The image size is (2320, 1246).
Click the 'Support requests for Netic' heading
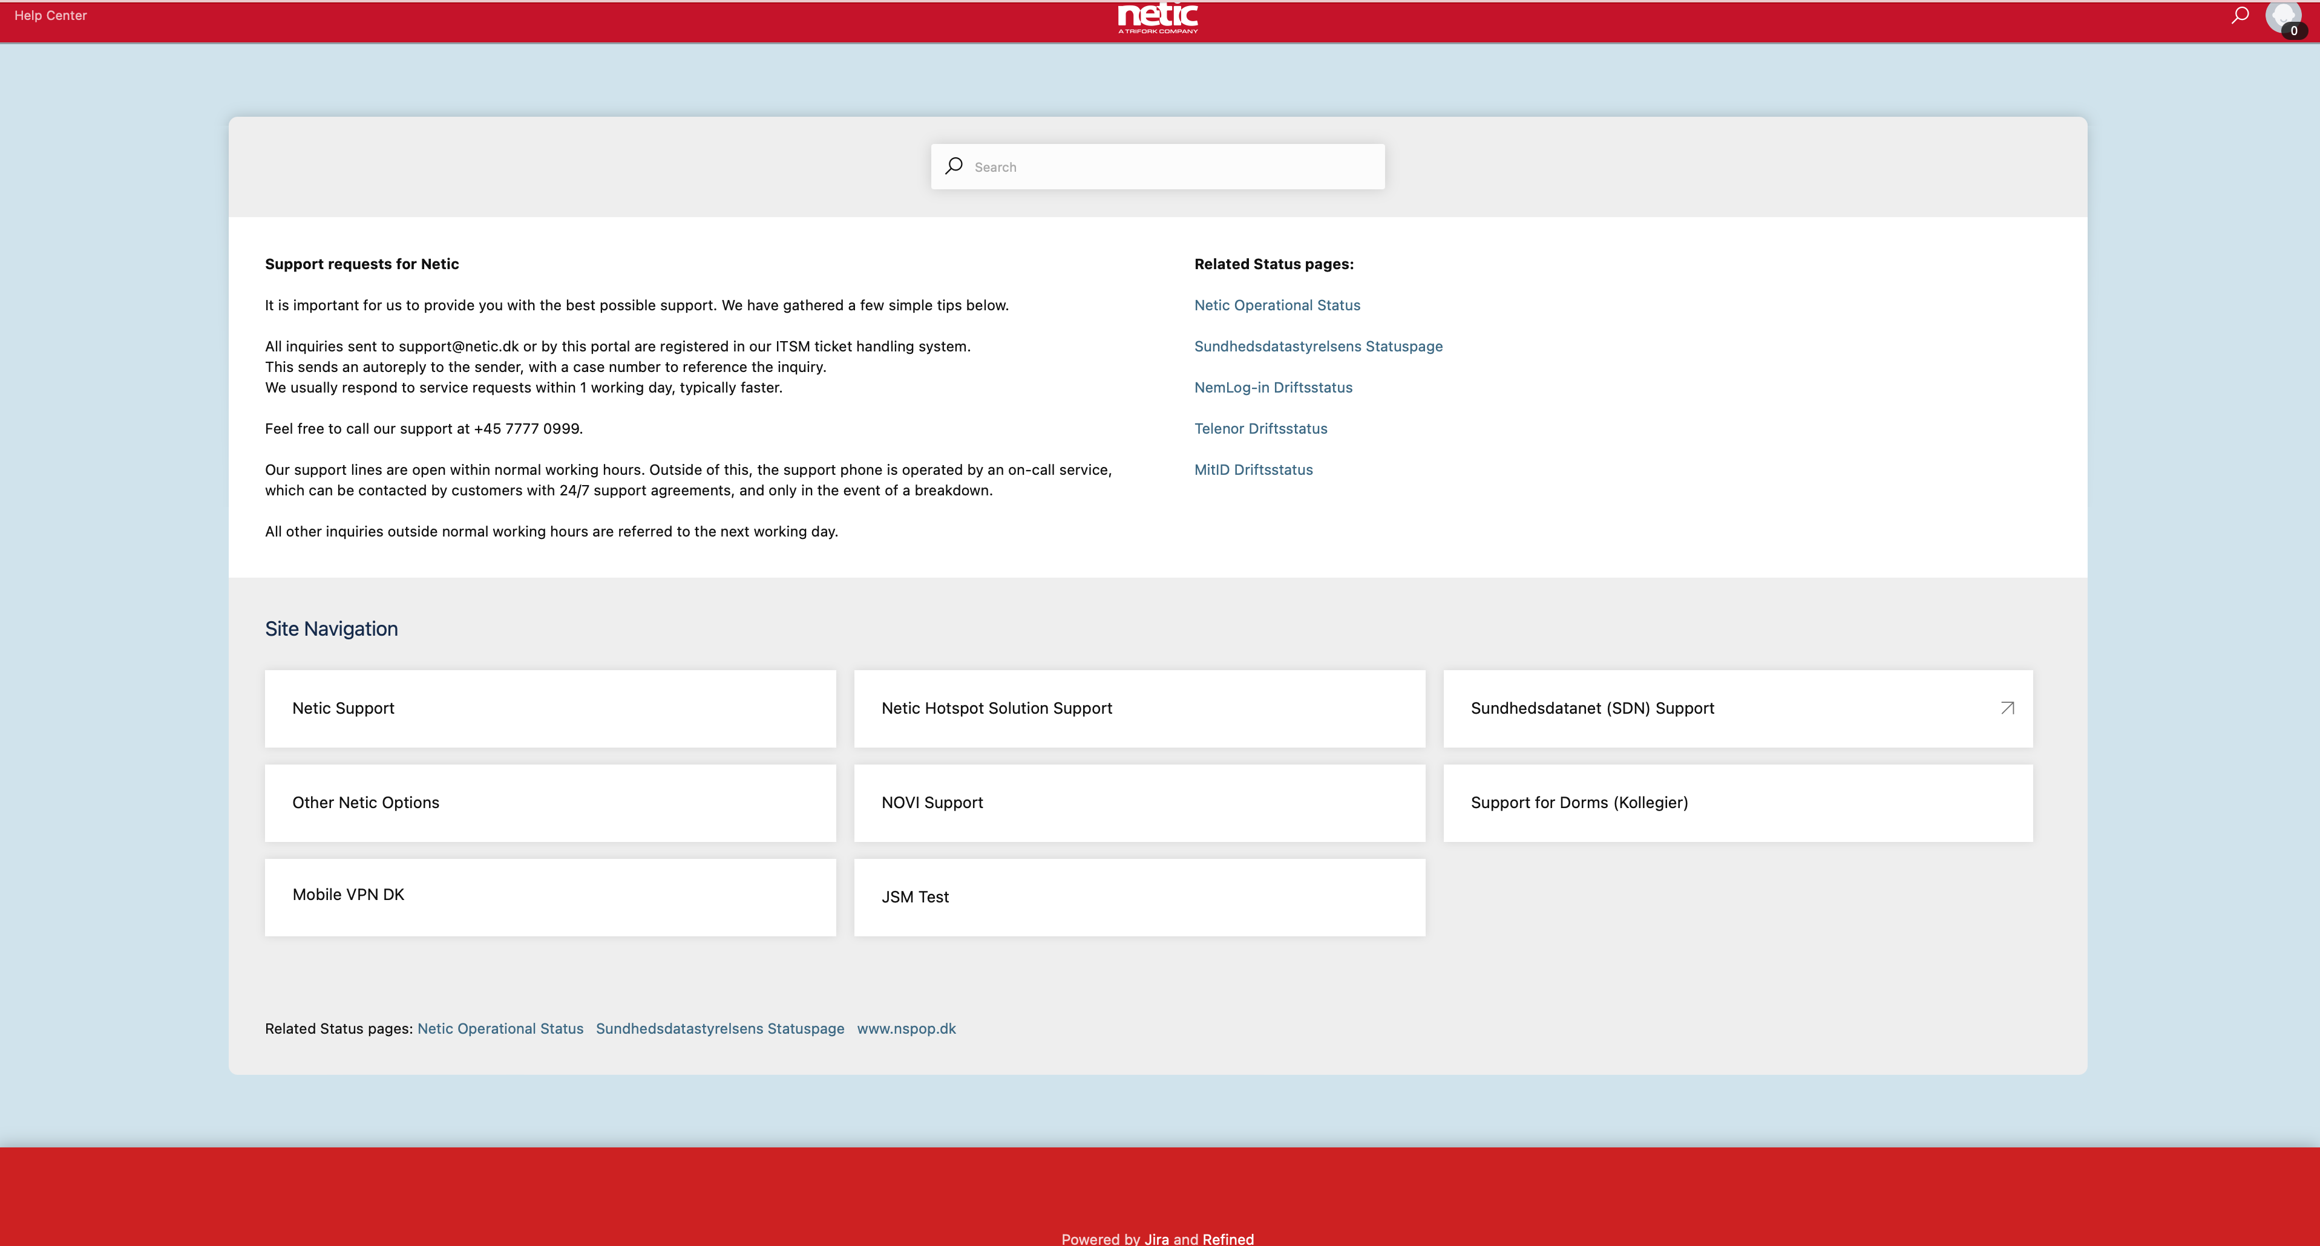click(362, 264)
